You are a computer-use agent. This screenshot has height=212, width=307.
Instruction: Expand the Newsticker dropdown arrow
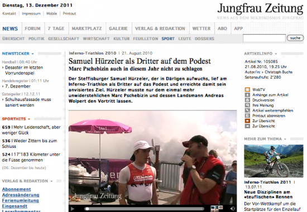pyautogui.click(x=33, y=54)
